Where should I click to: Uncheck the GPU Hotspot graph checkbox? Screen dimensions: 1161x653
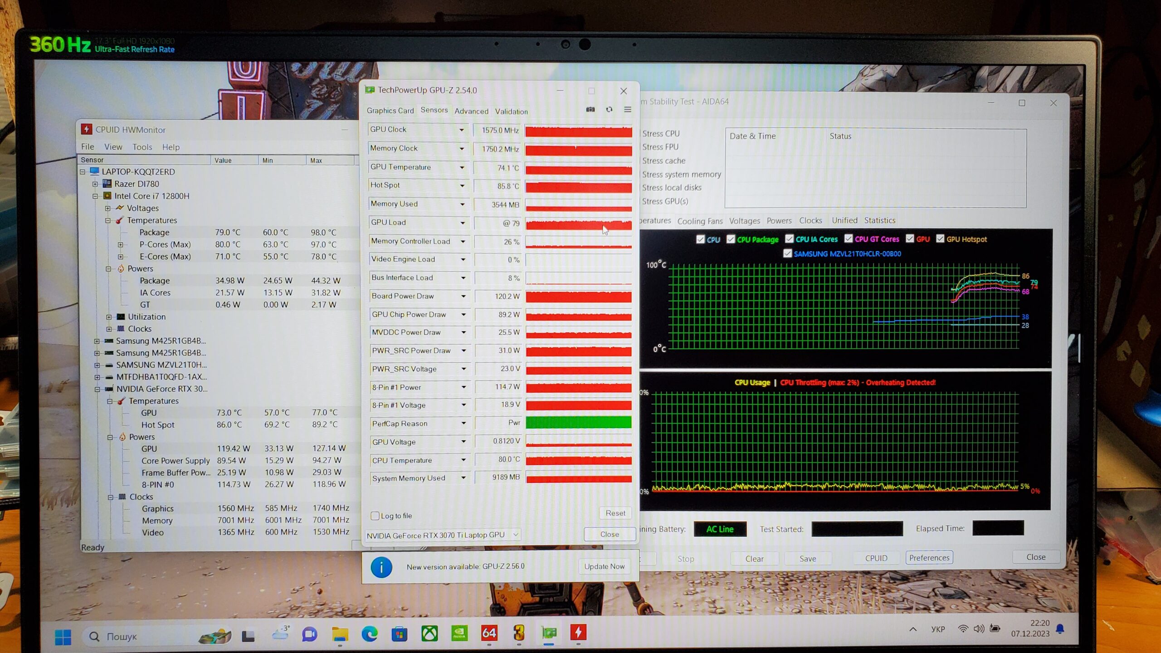coord(940,239)
